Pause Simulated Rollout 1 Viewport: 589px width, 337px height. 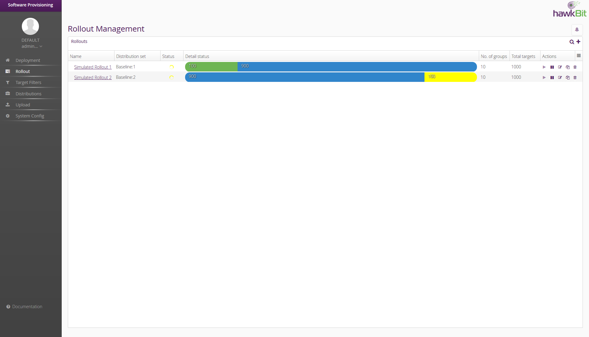point(552,67)
